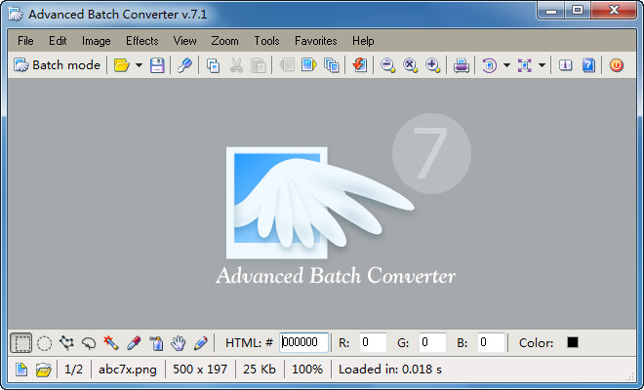This screenshot has height=390, width=644.
Task: Paste from clipboard icon
Action: pos(259,65)
